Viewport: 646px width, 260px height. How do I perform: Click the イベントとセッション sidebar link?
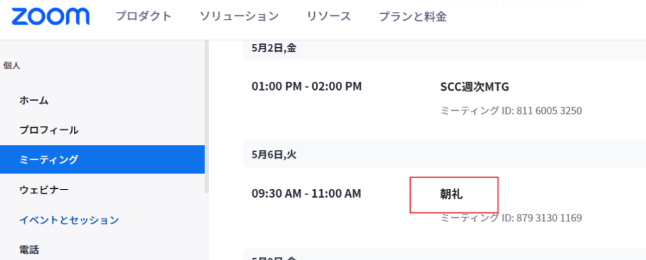pyautogui.click(x=69, y=220)
